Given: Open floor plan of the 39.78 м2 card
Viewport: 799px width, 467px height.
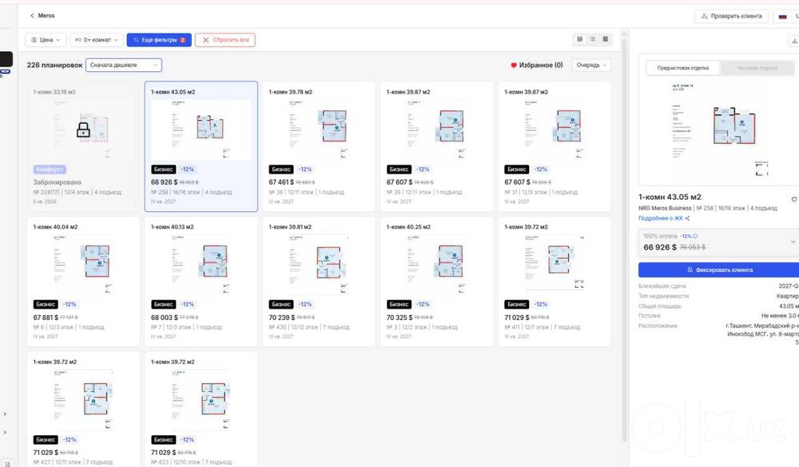Looking at the screenshot, I should (x=319, y=130).
